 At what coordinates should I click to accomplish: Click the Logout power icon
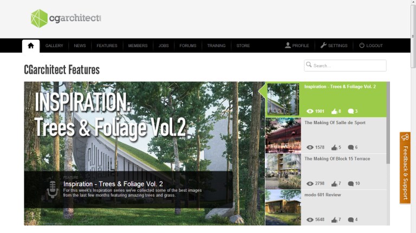[362, 46]
